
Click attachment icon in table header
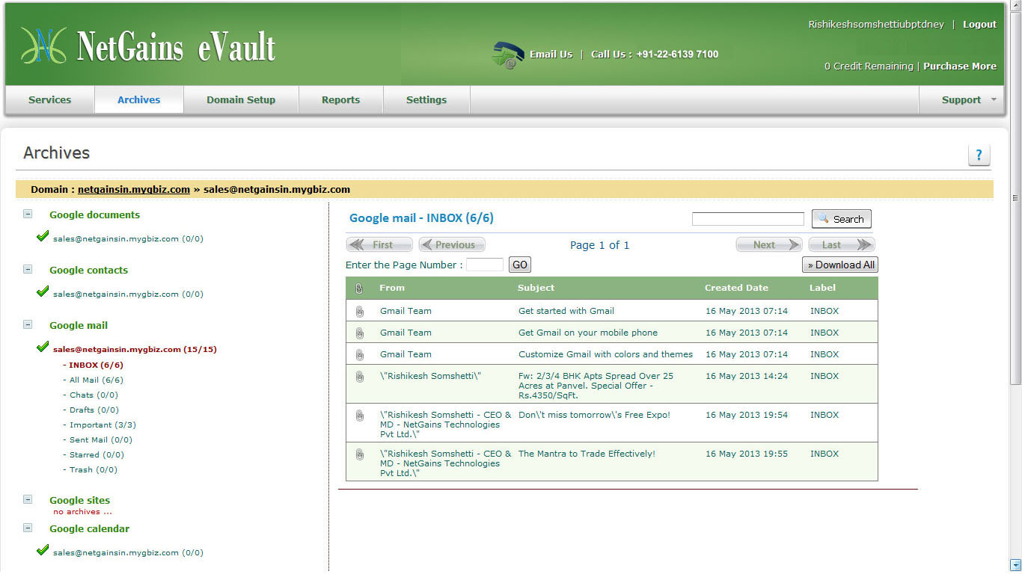coord(359,288)
